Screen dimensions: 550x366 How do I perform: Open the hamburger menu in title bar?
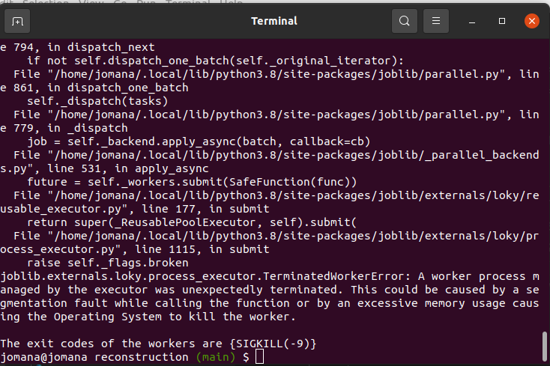pyautogui.click(x=436, y=21)
